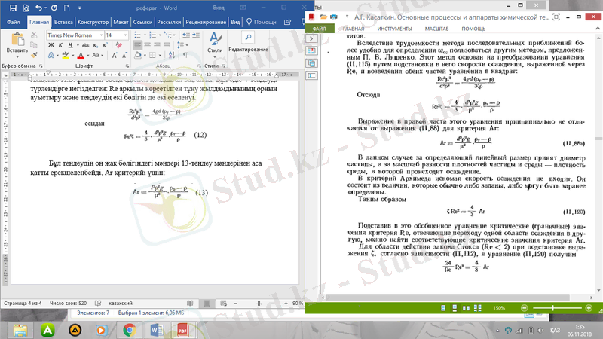
Task: Toggle superscript formatting
Action: [x=105, y=45]
